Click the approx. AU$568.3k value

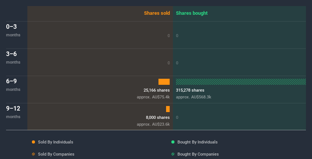point(193,97)
